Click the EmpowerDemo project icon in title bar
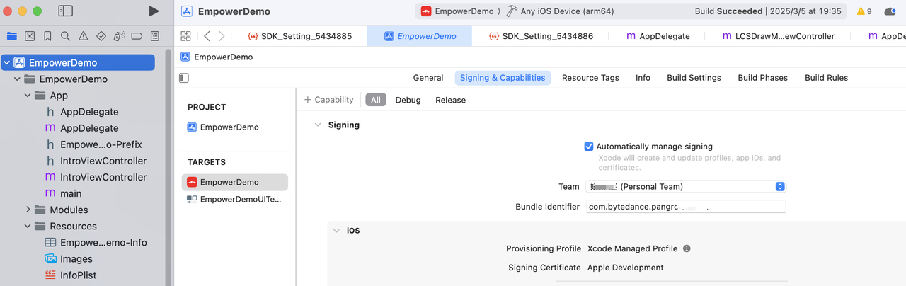The image size is (906, 286). coord(187,11)
